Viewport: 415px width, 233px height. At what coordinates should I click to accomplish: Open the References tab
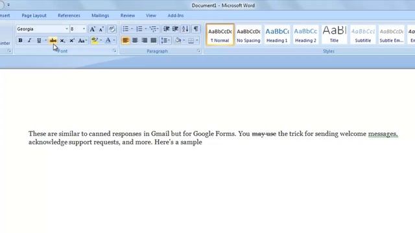point(69,16)
